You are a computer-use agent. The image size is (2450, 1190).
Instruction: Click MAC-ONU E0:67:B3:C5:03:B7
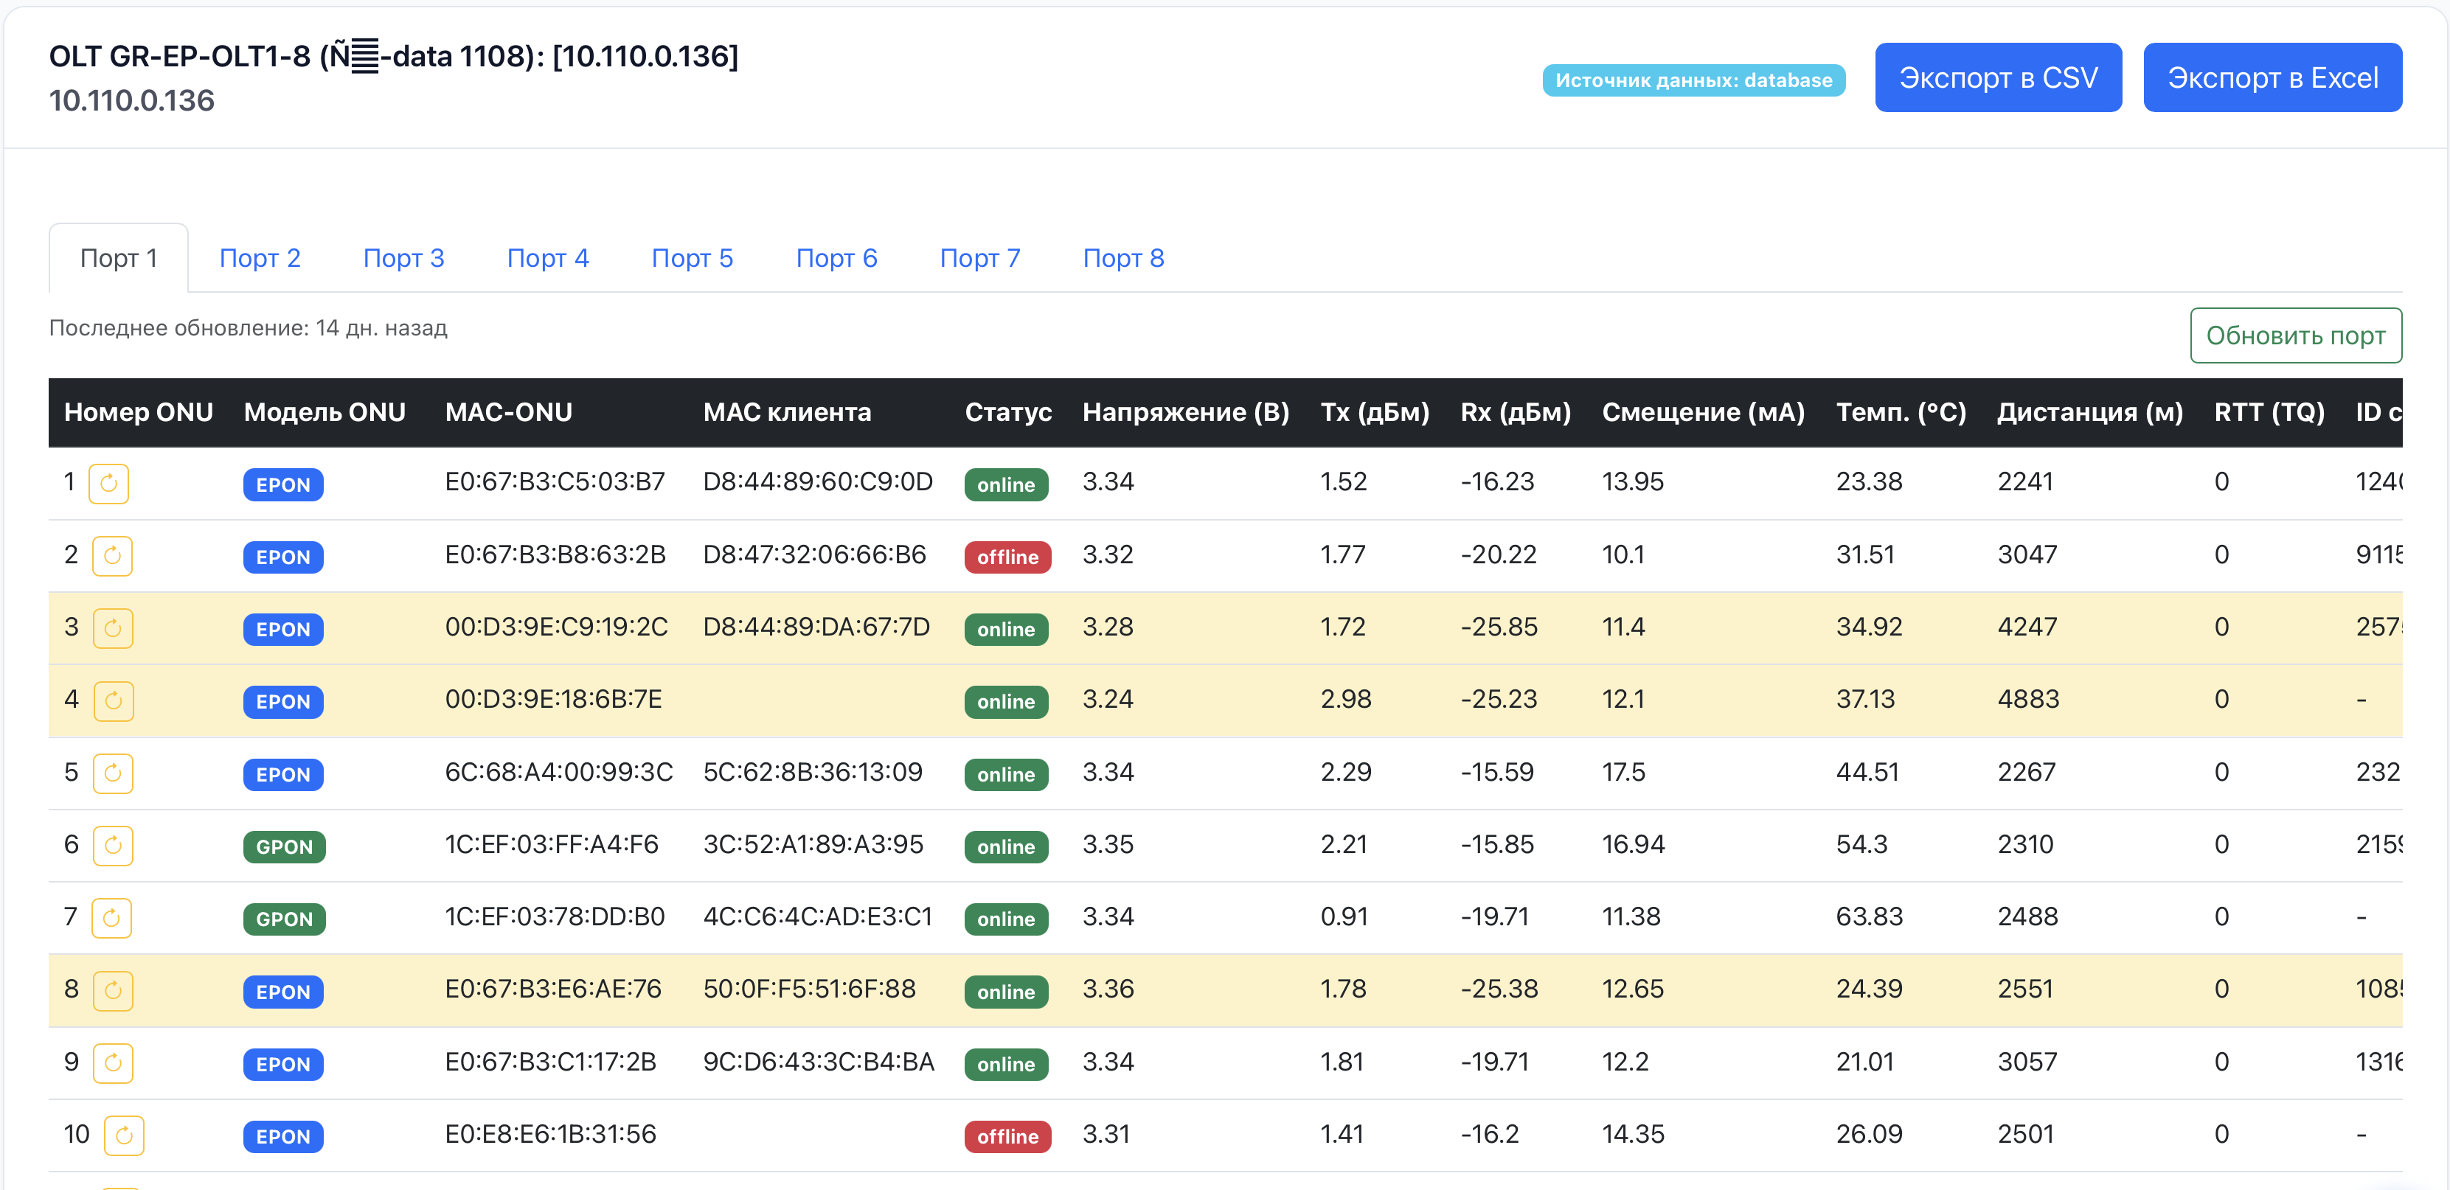555,482
